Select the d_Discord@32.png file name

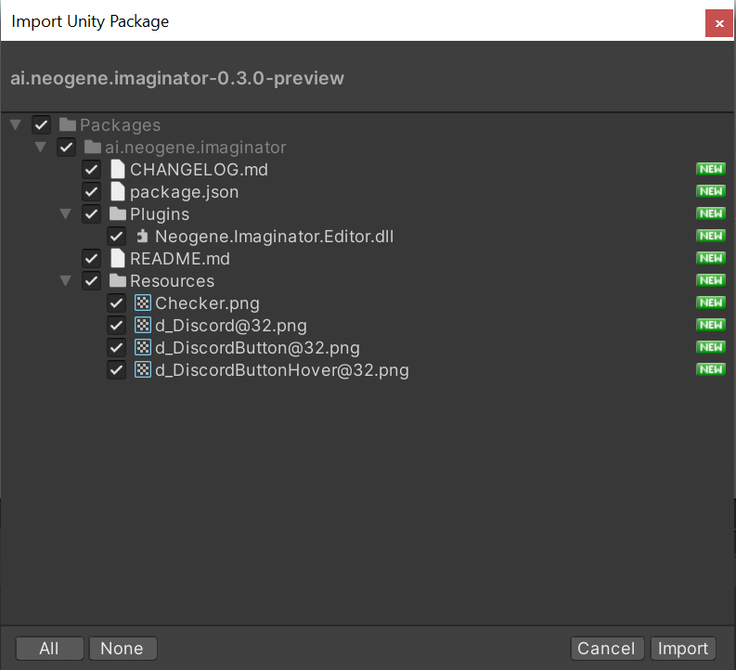231,326
